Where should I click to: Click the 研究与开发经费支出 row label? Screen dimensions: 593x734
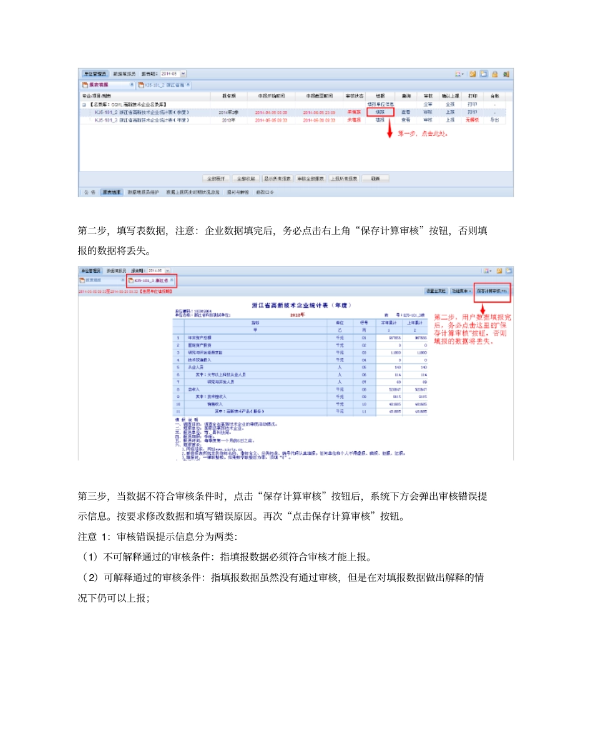(205, 353)
